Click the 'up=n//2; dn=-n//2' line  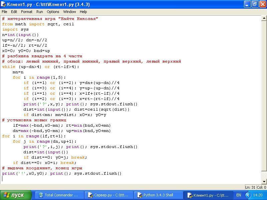(x=24, y=40)
